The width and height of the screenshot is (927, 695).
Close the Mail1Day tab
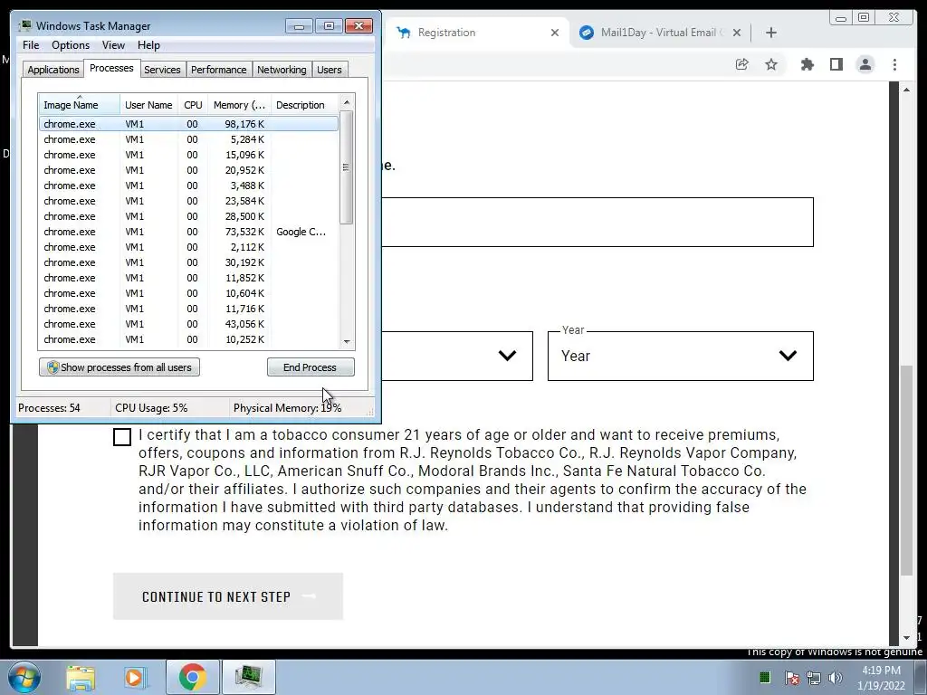click(x=737, y=33)
